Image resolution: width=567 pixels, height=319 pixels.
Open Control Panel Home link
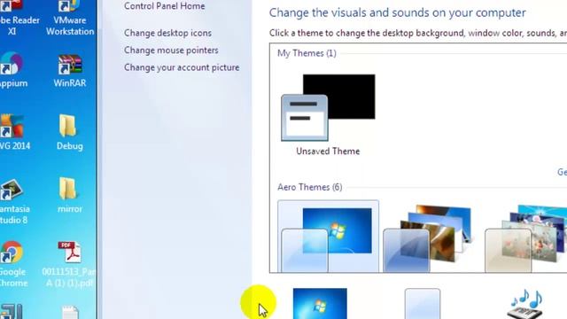pos(165,6)
